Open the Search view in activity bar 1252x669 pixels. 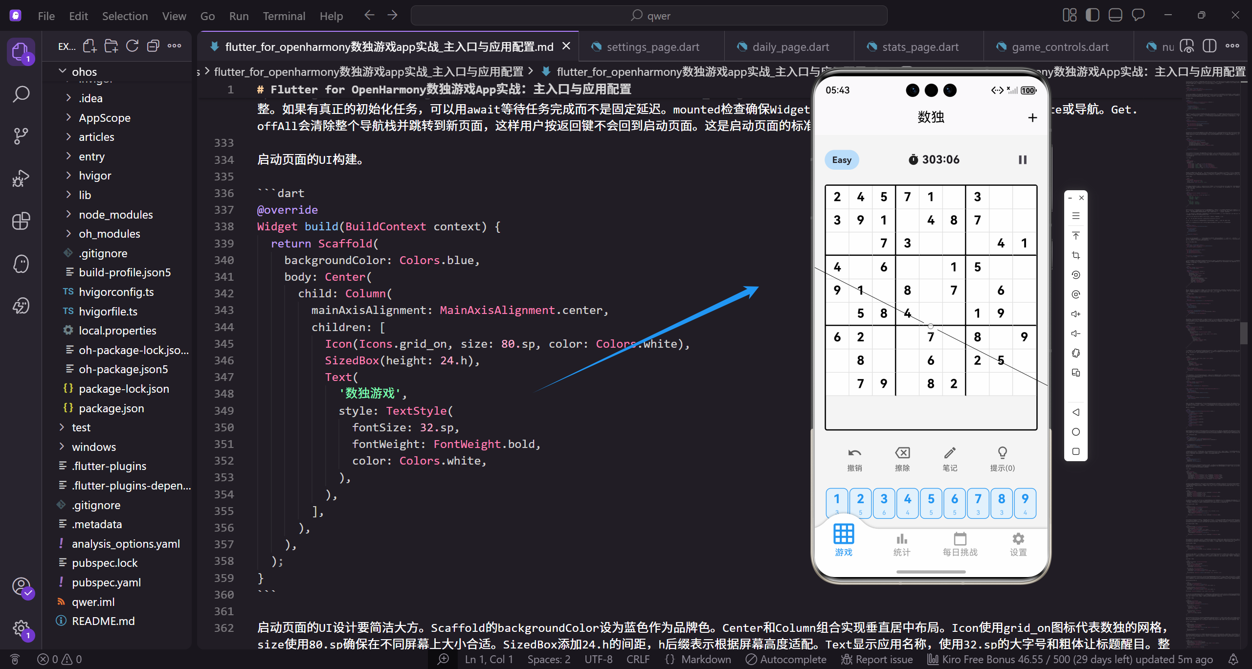[21, 94]
